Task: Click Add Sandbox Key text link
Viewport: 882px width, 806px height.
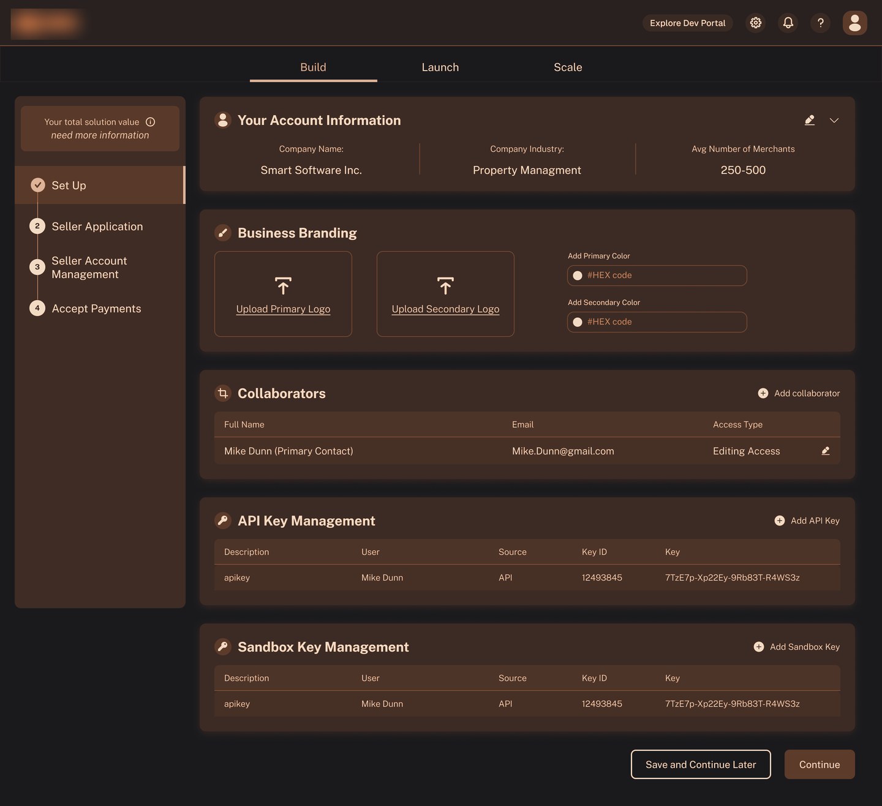Action: coord(805,647)
